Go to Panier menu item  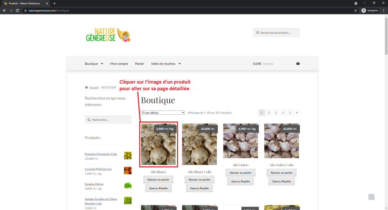pyautogui.click(x=139, y=64)
